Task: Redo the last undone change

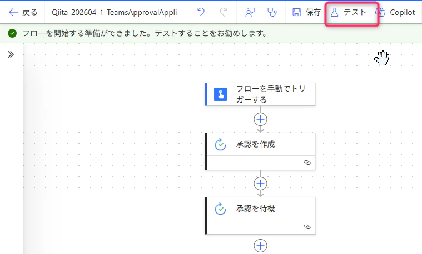Action: tap(223, 12)
